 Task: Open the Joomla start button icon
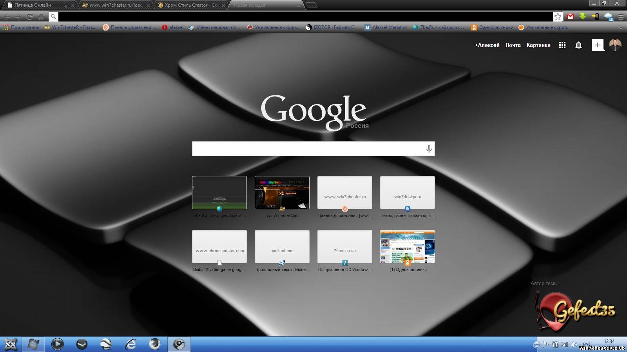coord(11,344)
